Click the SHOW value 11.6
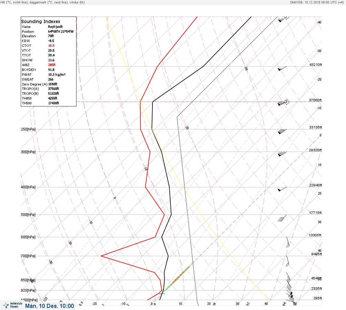The height and width of the screenshot is (310, 346). click(x=51, y=60)
